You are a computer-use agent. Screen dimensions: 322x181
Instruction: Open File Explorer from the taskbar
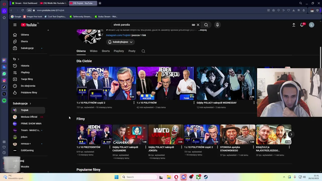pyautogui.click(x=169, y=177)
